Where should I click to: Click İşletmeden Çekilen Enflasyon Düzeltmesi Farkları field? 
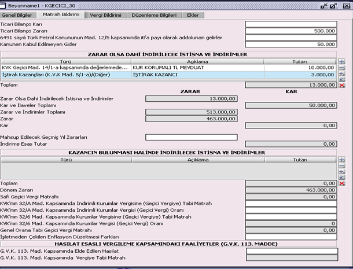tap(291, 237)
